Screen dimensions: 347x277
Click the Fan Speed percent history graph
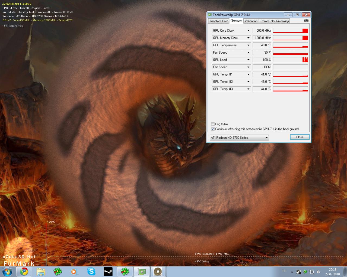pos(291,53)
